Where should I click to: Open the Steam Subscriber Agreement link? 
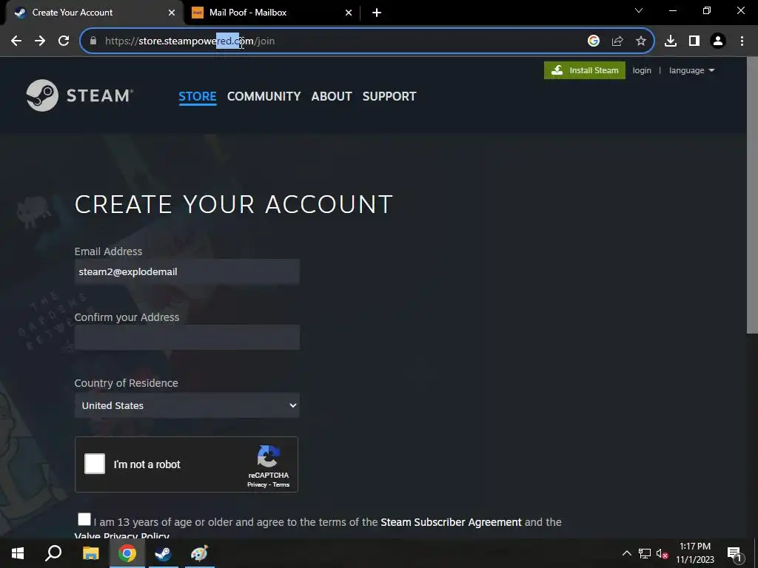(x=451, y=522)
